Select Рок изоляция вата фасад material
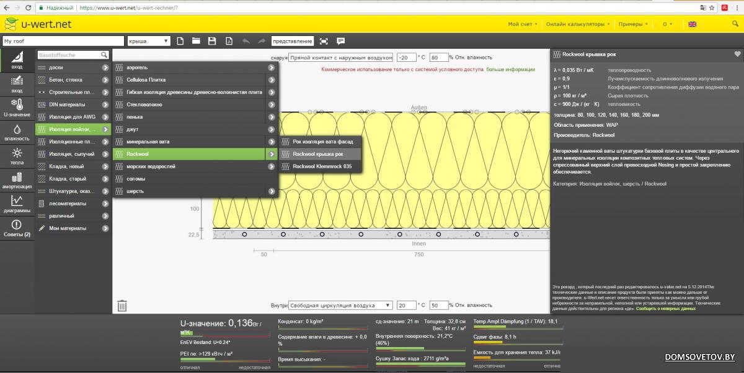744x373 pixels. coord(319,142)
